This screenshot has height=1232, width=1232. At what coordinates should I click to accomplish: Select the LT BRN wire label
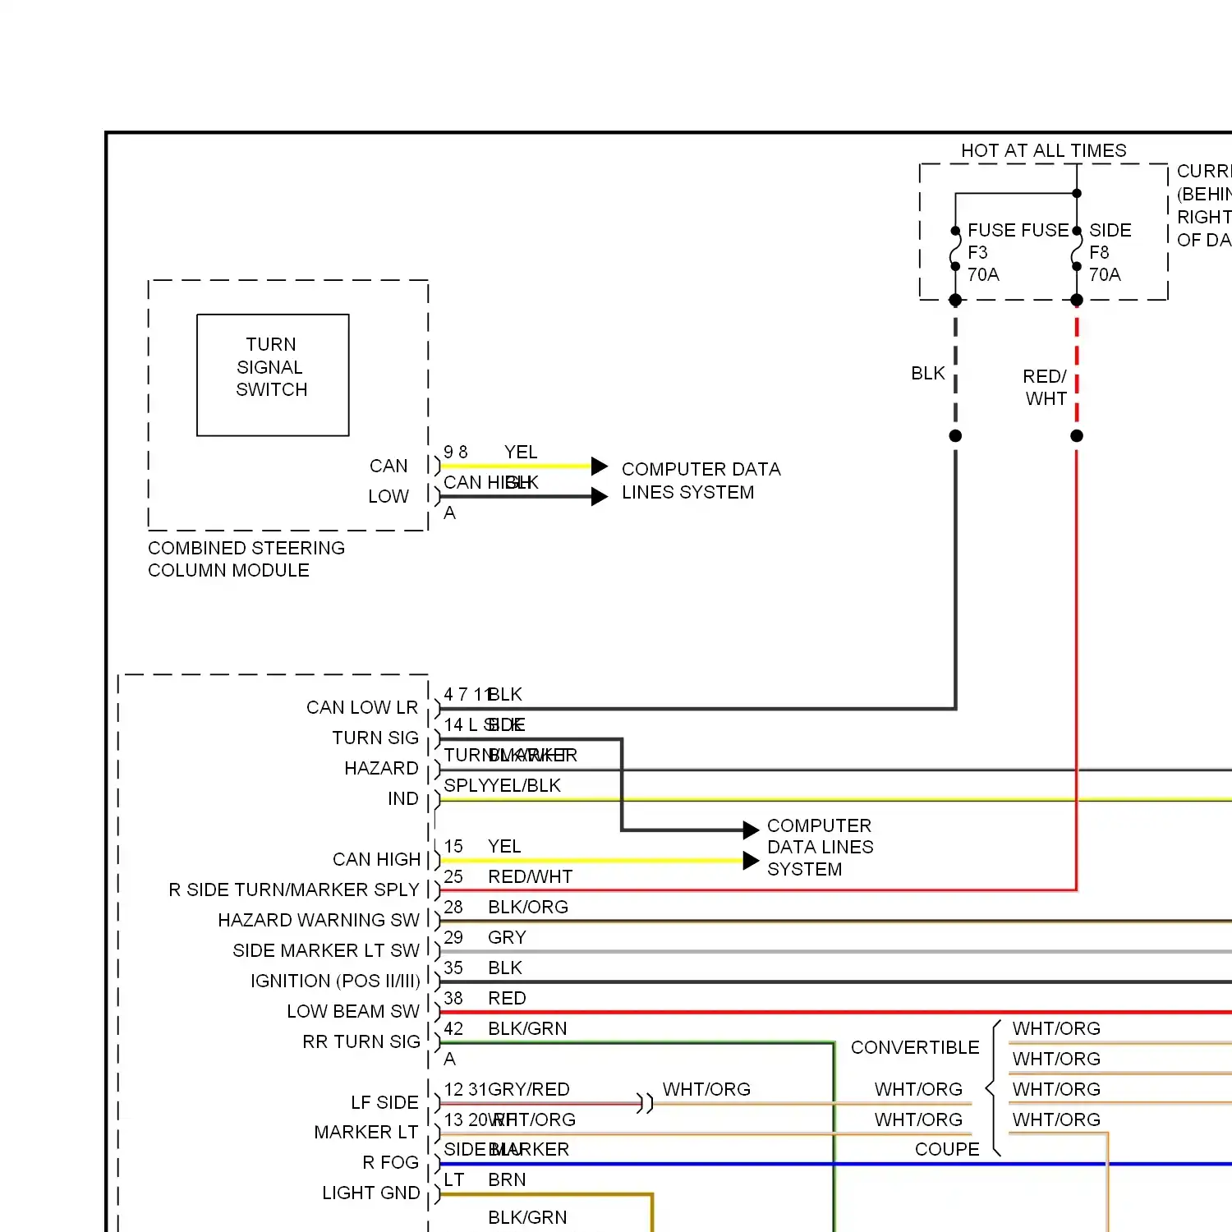tap(485, 1179)
